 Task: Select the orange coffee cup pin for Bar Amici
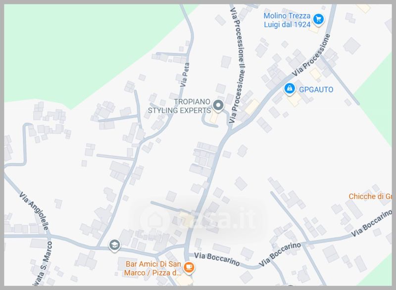pos(189,267)
